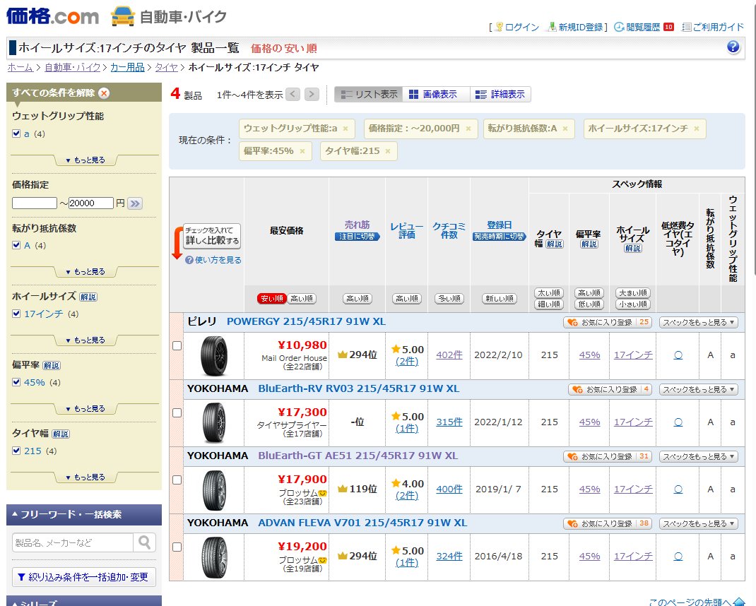Viewport: 756px width, 606px height.
Task: Expand もっと見る under 偏平率
Action: pyautogui.click(x=85, y=409)
